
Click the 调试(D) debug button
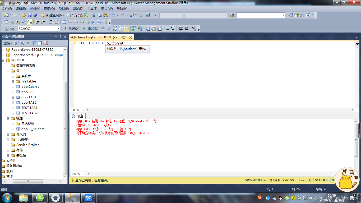click(90, 29)
